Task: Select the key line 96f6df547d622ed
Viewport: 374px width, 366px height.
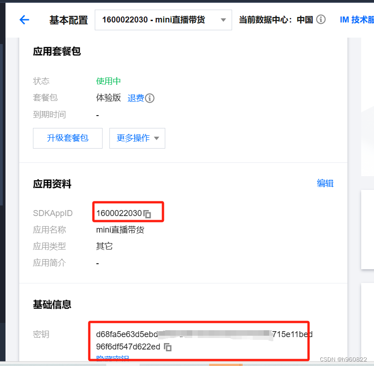Action: 128,346
